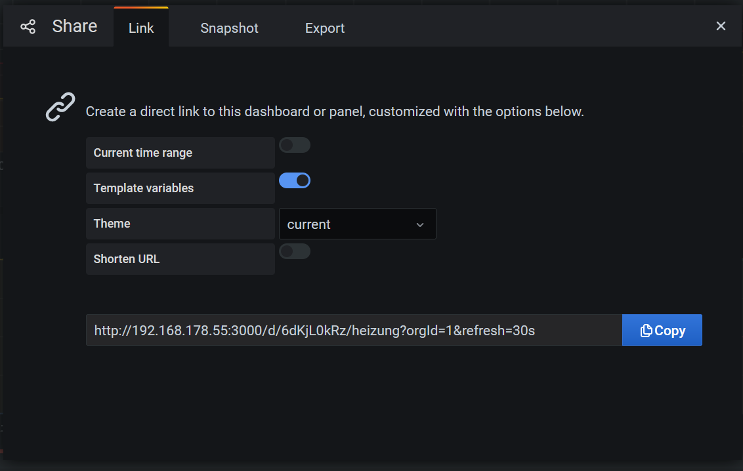Click the "Share" dialog title text

click(75, 26)
